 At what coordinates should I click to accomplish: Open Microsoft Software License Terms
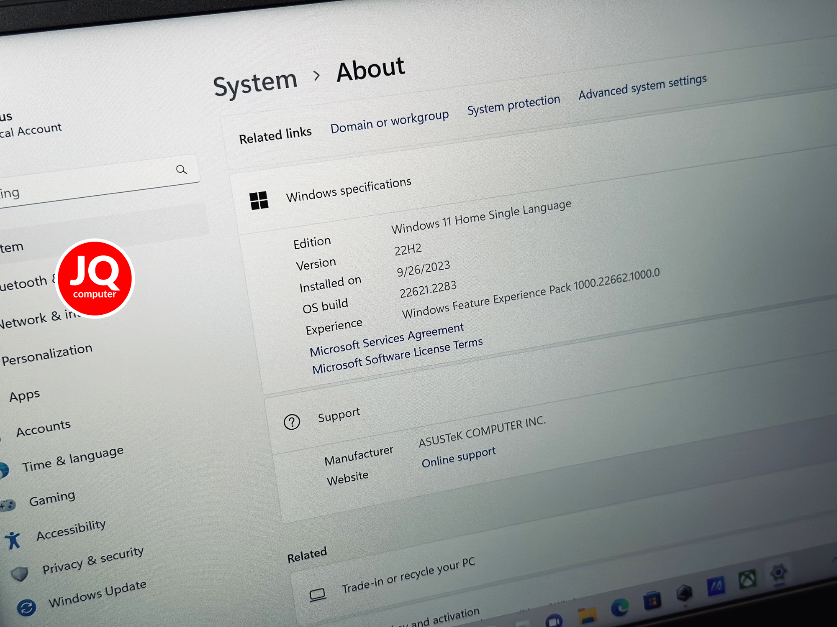(397, 356)
